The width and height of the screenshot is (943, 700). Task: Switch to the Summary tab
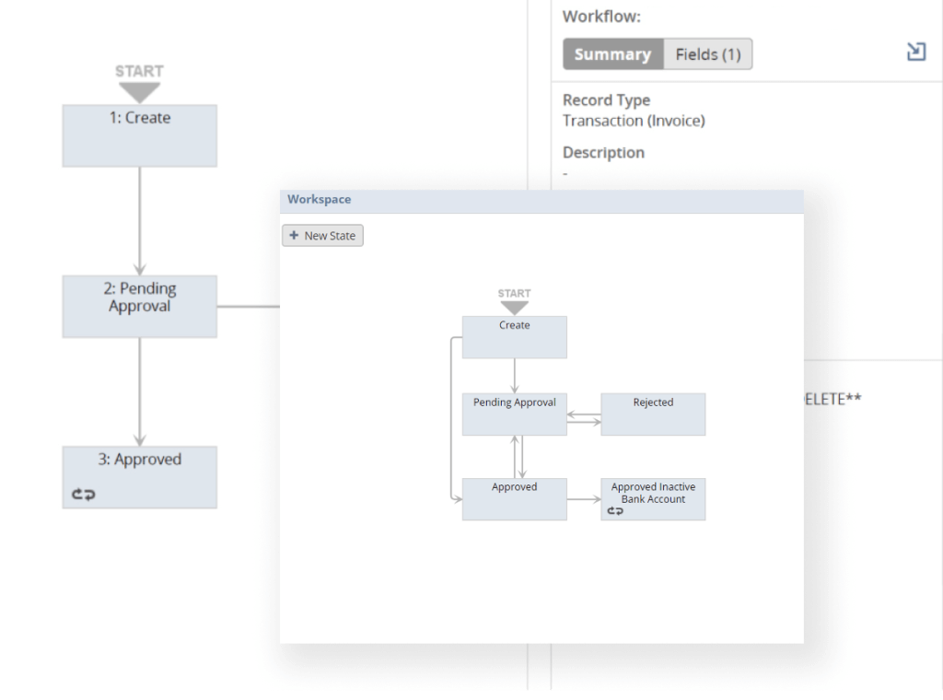pos(612,54)
